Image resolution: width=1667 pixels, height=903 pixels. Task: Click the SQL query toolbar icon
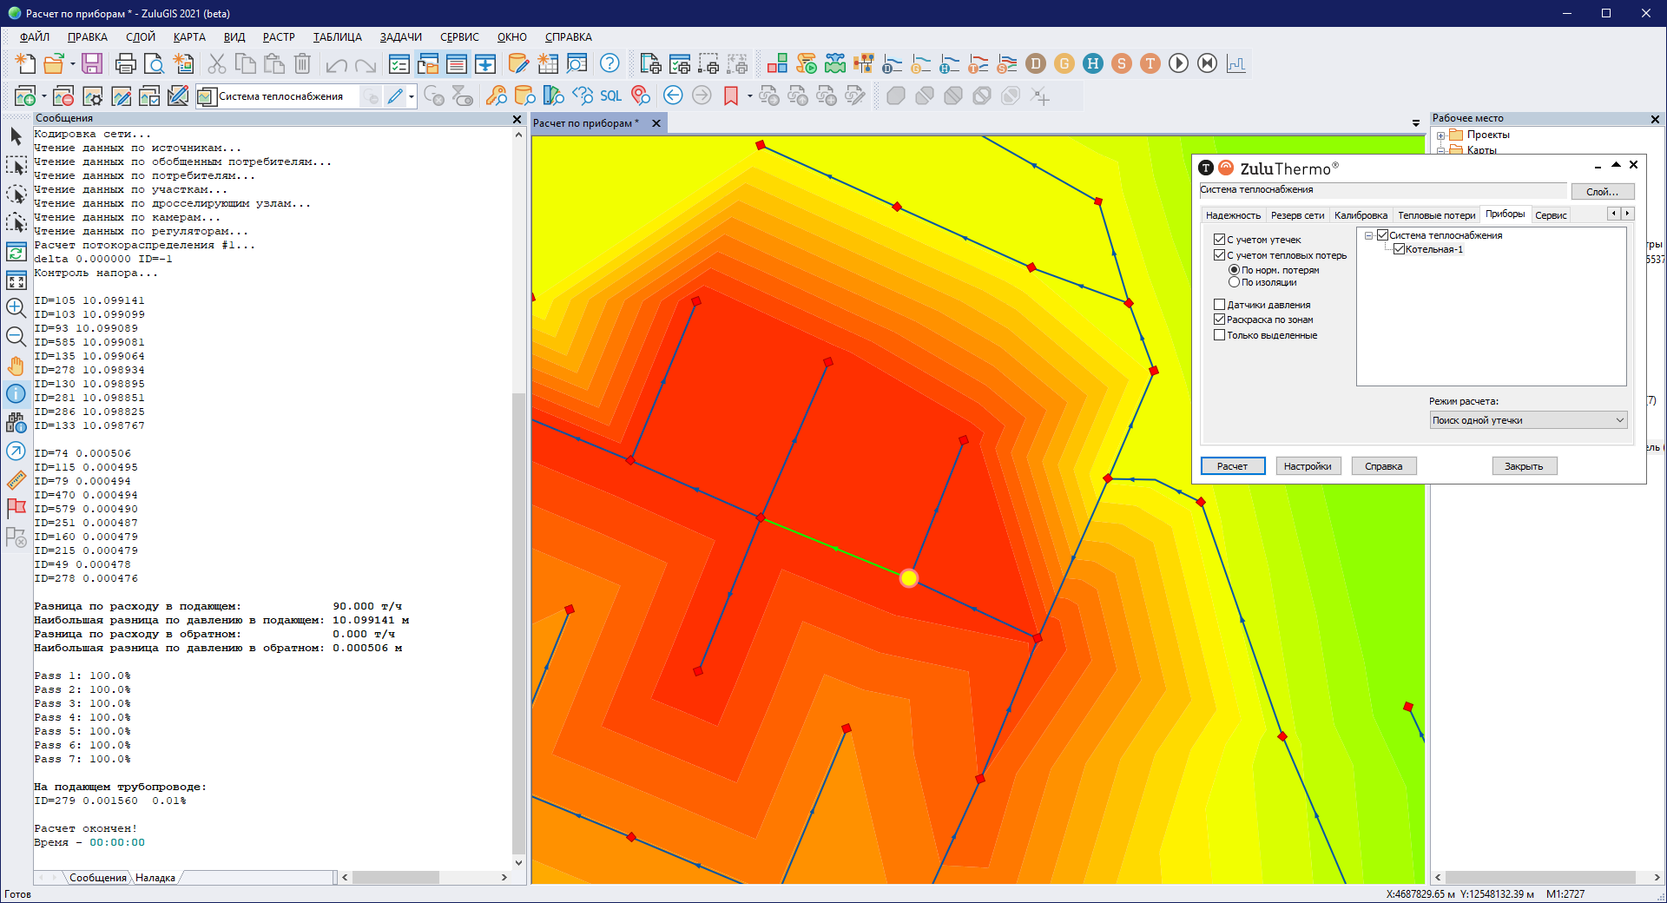611,96
